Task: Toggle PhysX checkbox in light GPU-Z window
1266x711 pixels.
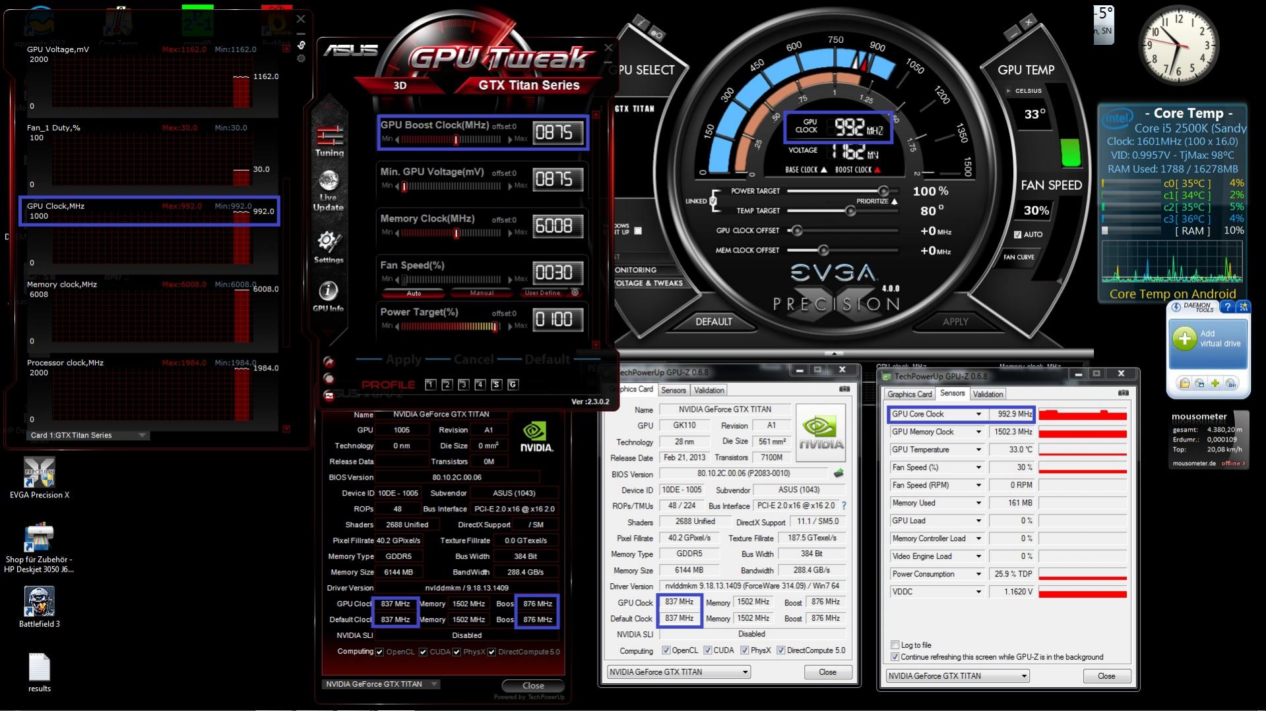Action: click(745, 650)
